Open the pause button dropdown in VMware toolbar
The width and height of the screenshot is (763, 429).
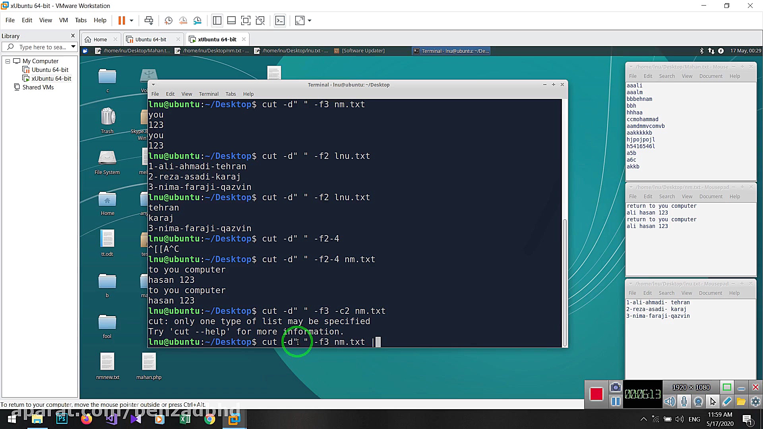[132, 20]
